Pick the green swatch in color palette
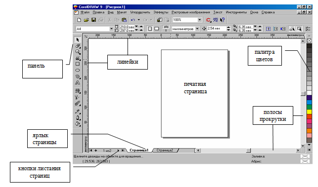Viewport: 318px width, 187px height. pyautogui.click(x=309, y=107)
